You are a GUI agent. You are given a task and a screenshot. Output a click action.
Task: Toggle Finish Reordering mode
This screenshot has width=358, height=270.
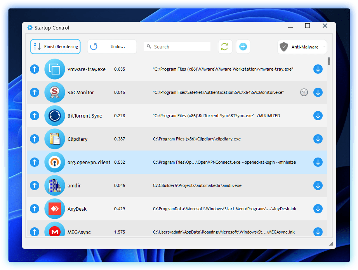coord(56,47)
